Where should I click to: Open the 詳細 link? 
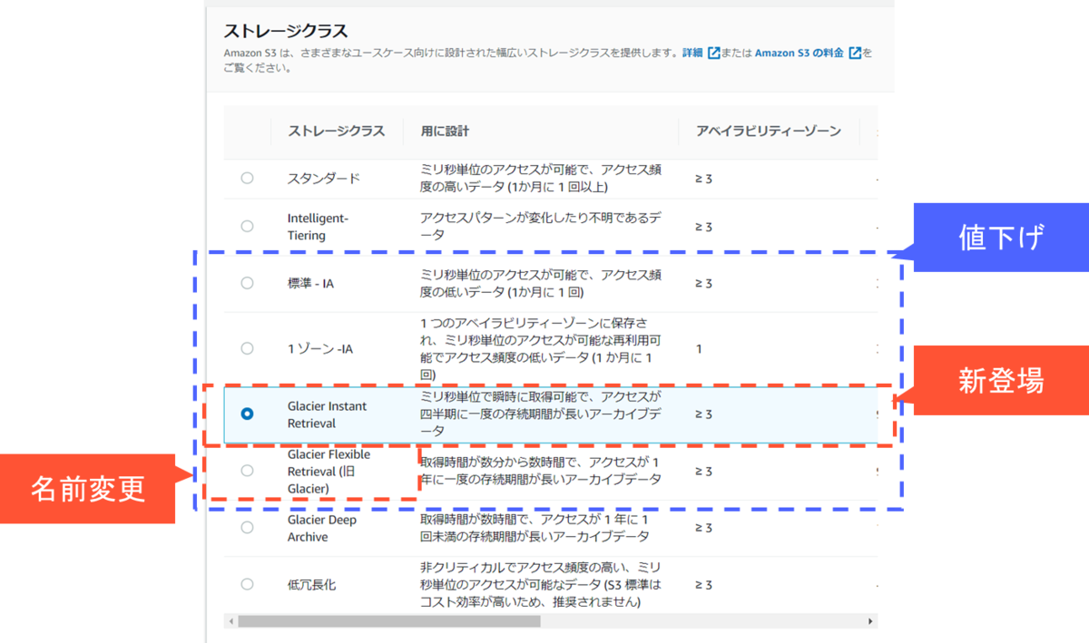(x=692, y=53)
